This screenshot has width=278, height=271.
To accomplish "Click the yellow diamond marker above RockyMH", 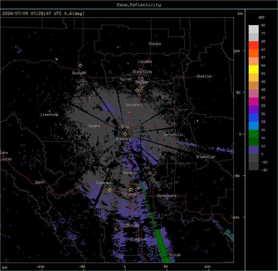I will pyautogui.click(x=80, y=65).
